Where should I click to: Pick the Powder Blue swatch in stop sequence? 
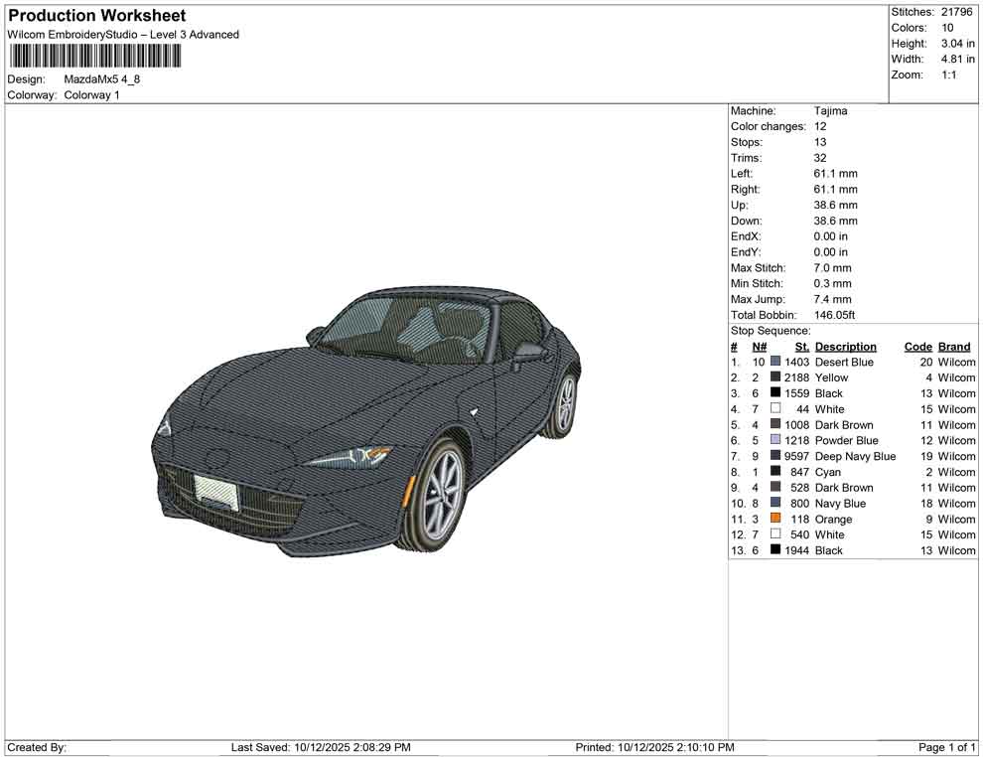(775, 441)
